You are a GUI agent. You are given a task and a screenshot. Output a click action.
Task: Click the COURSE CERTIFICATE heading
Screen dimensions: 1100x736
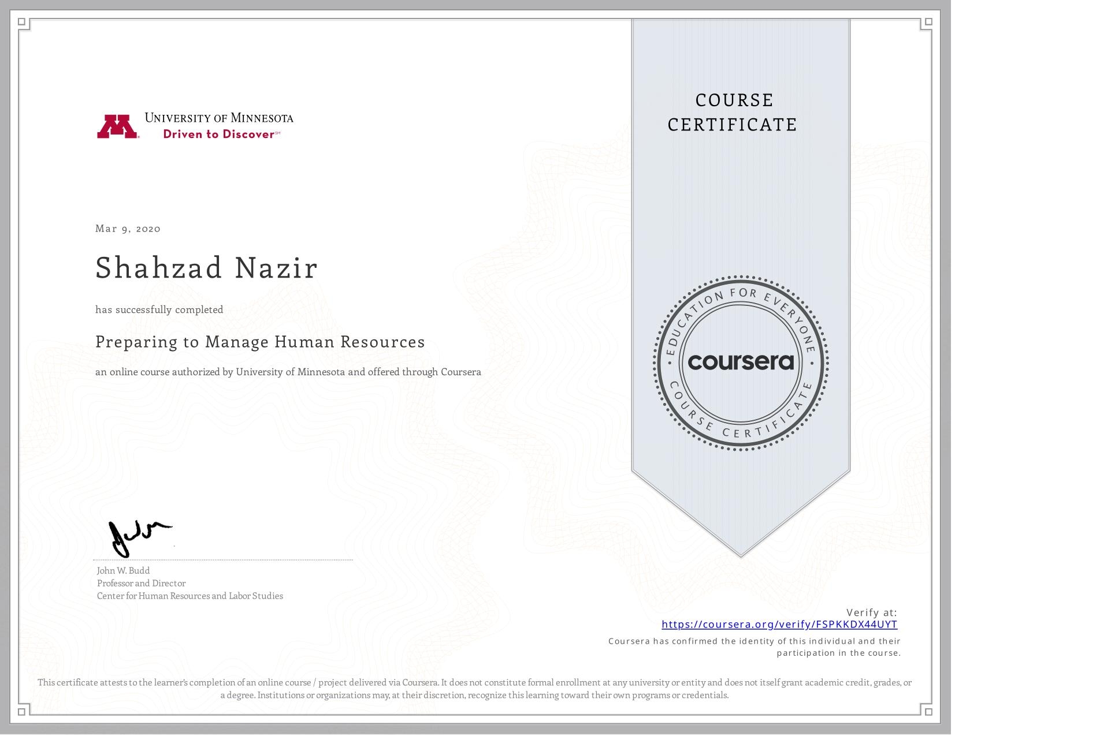pyautogui.click(x=733, y=112)
